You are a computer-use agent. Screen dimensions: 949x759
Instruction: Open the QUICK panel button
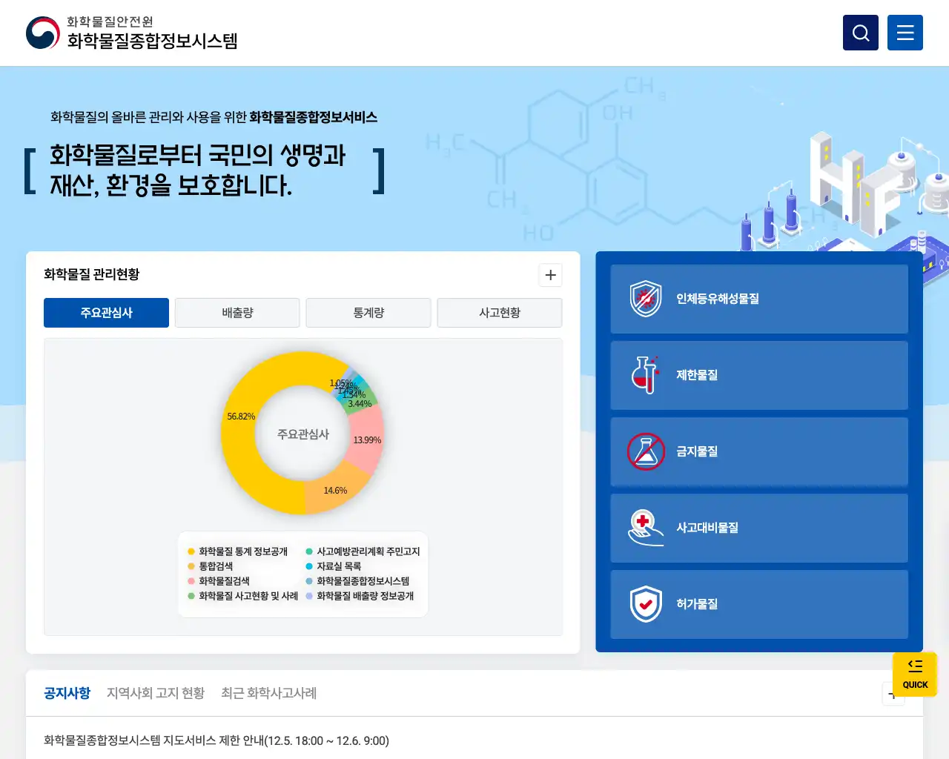[x=914, y=675]
